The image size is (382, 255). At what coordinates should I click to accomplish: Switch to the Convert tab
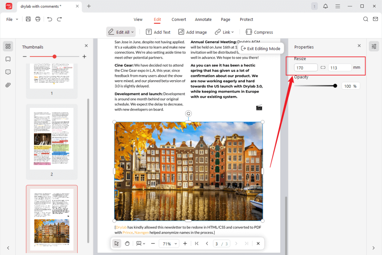[179, 19]
